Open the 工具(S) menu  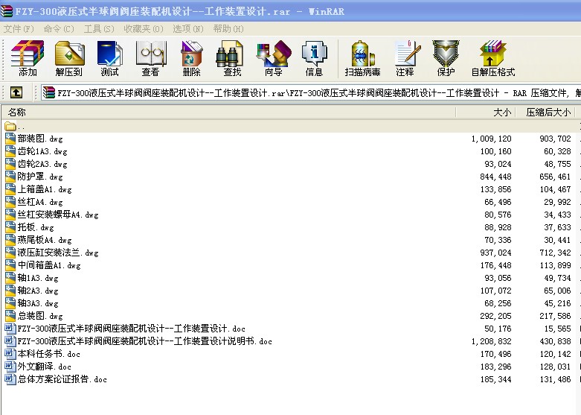click(99, 28)
